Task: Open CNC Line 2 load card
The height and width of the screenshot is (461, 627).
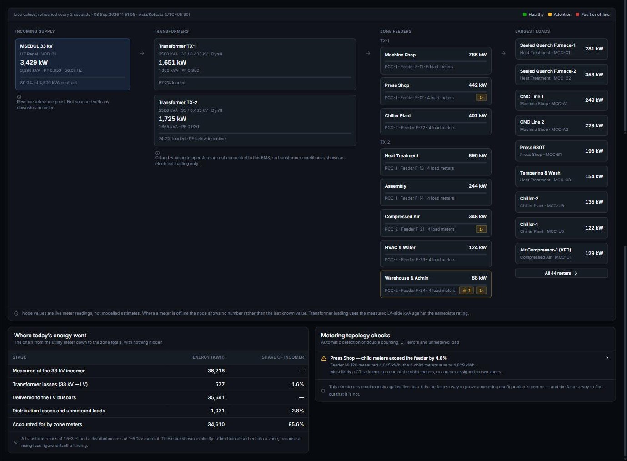Action: [562, 125]
